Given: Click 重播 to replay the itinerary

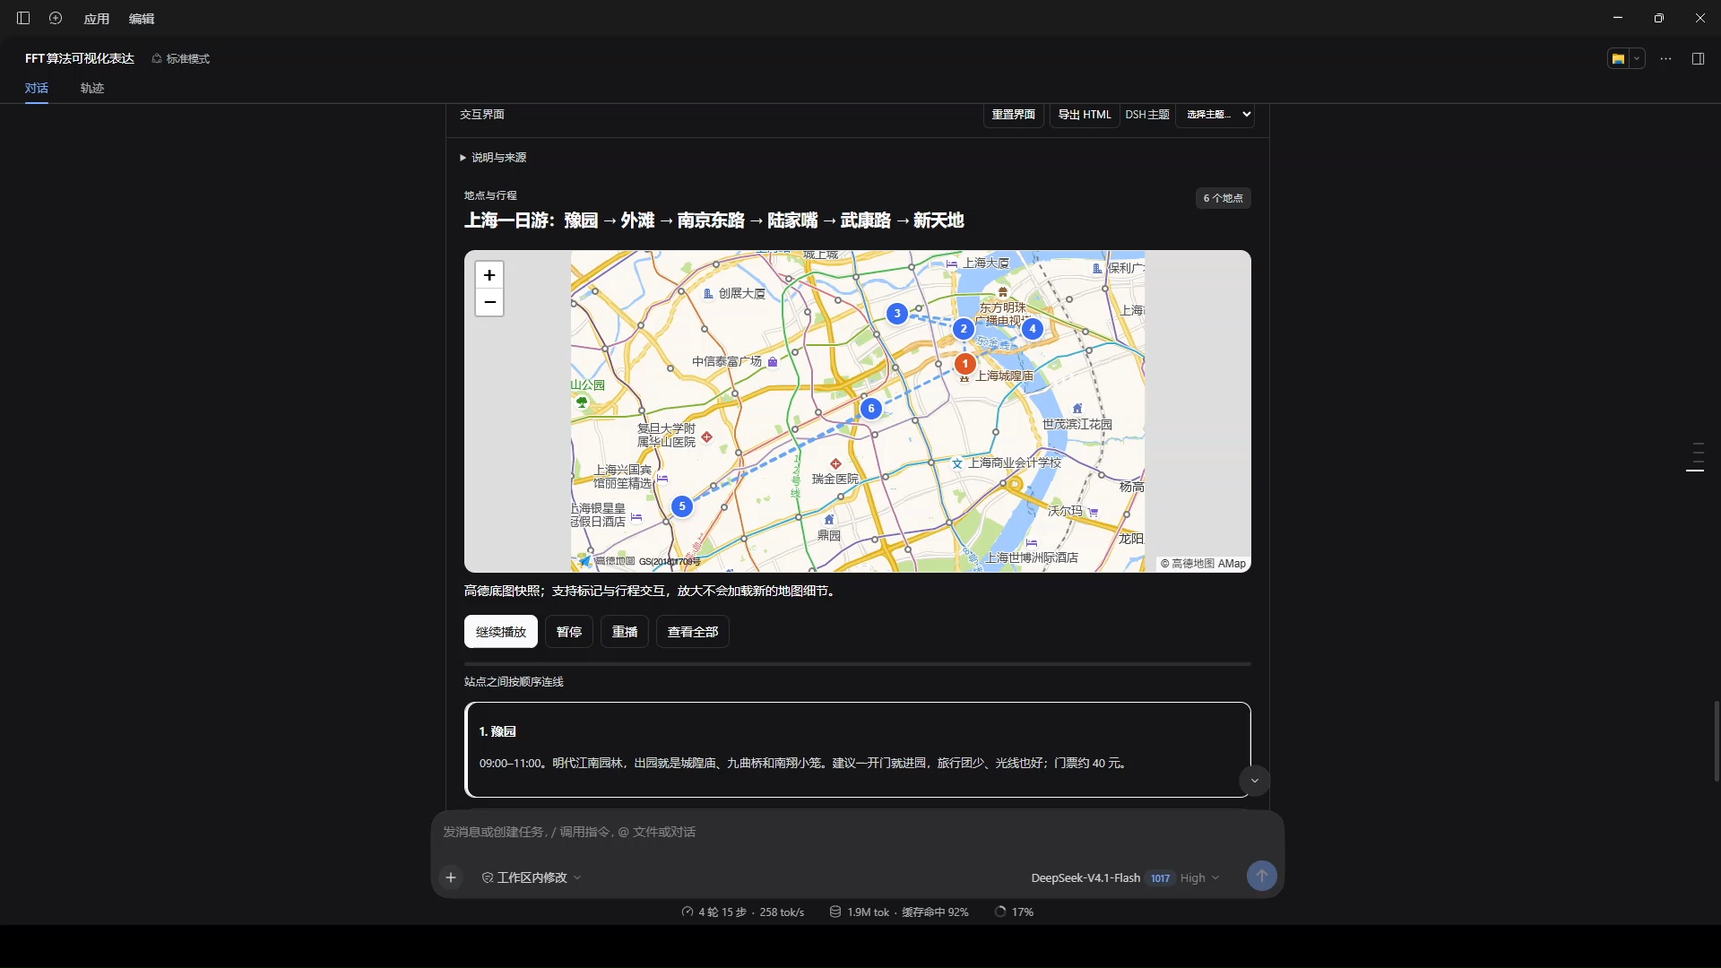Looking at the screenshot, I should tap(625, 632).
